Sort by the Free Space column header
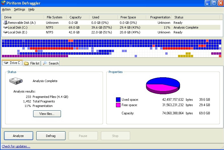The height and width of the screenshot is (150, 224). pos(132,17)
